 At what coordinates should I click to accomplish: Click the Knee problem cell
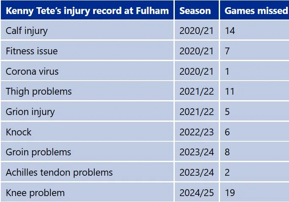35,193
